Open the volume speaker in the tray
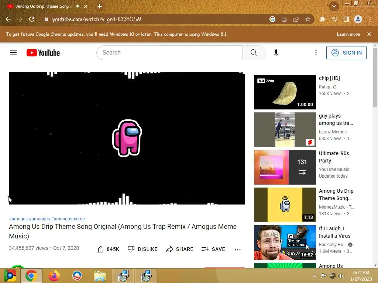This screenshot has width=378, height=283. 341,276
